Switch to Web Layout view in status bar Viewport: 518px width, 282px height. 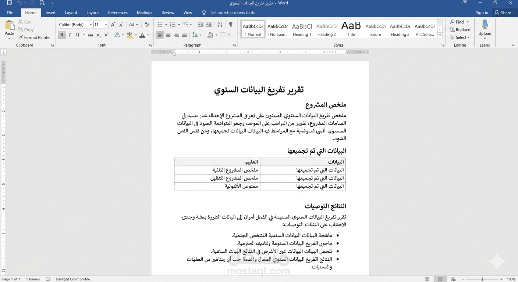click(453, 279)
